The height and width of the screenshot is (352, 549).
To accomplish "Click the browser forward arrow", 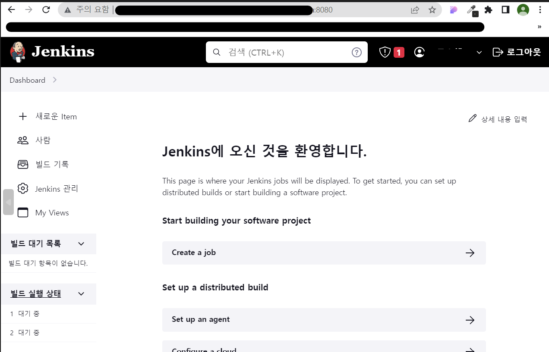I will (29, 10).
